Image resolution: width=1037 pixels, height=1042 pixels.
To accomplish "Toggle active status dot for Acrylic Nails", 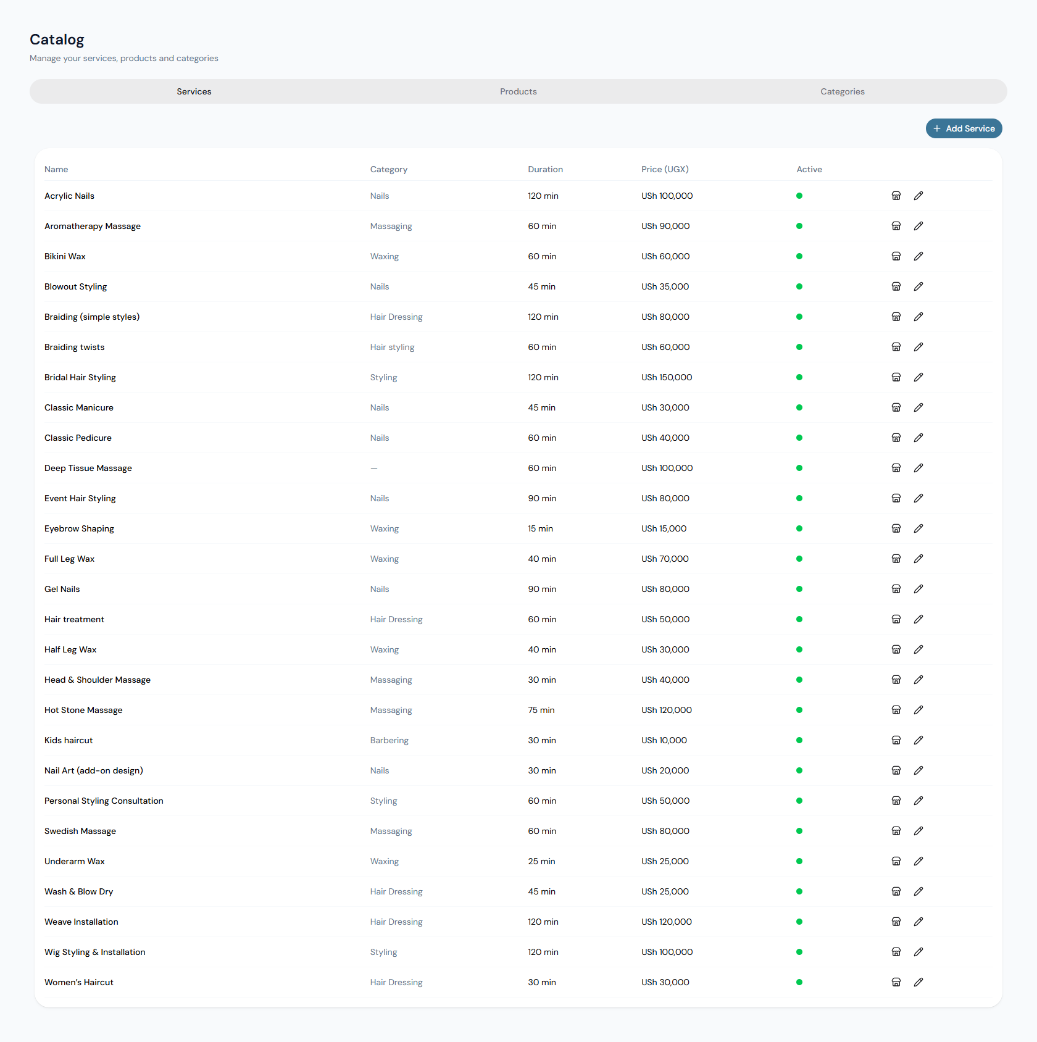I will (799, 196).
